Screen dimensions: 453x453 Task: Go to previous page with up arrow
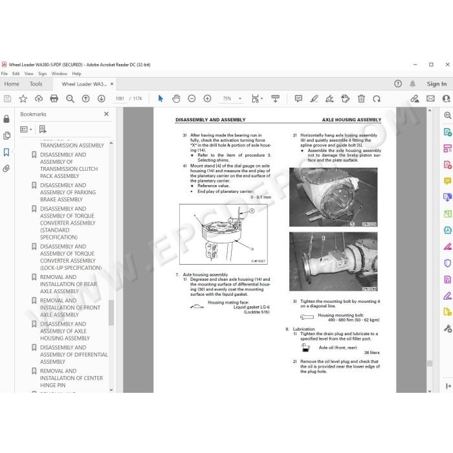pos(85,98)
